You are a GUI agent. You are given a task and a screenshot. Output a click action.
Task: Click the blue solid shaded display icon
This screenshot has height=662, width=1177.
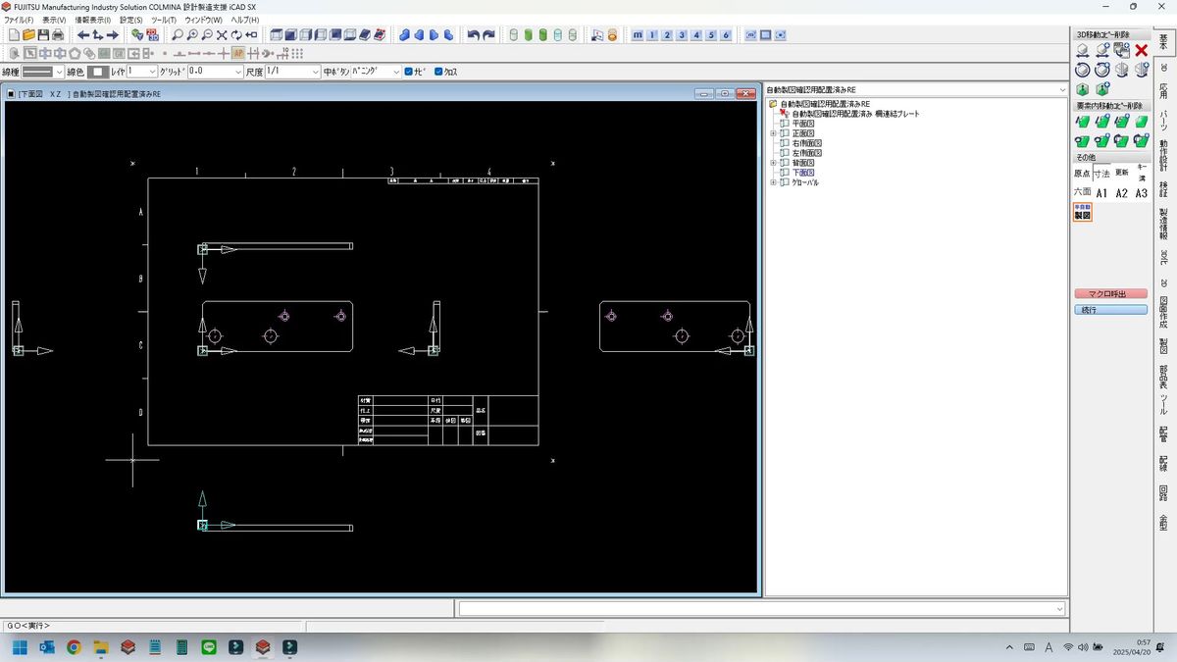[x=405, y=35]
